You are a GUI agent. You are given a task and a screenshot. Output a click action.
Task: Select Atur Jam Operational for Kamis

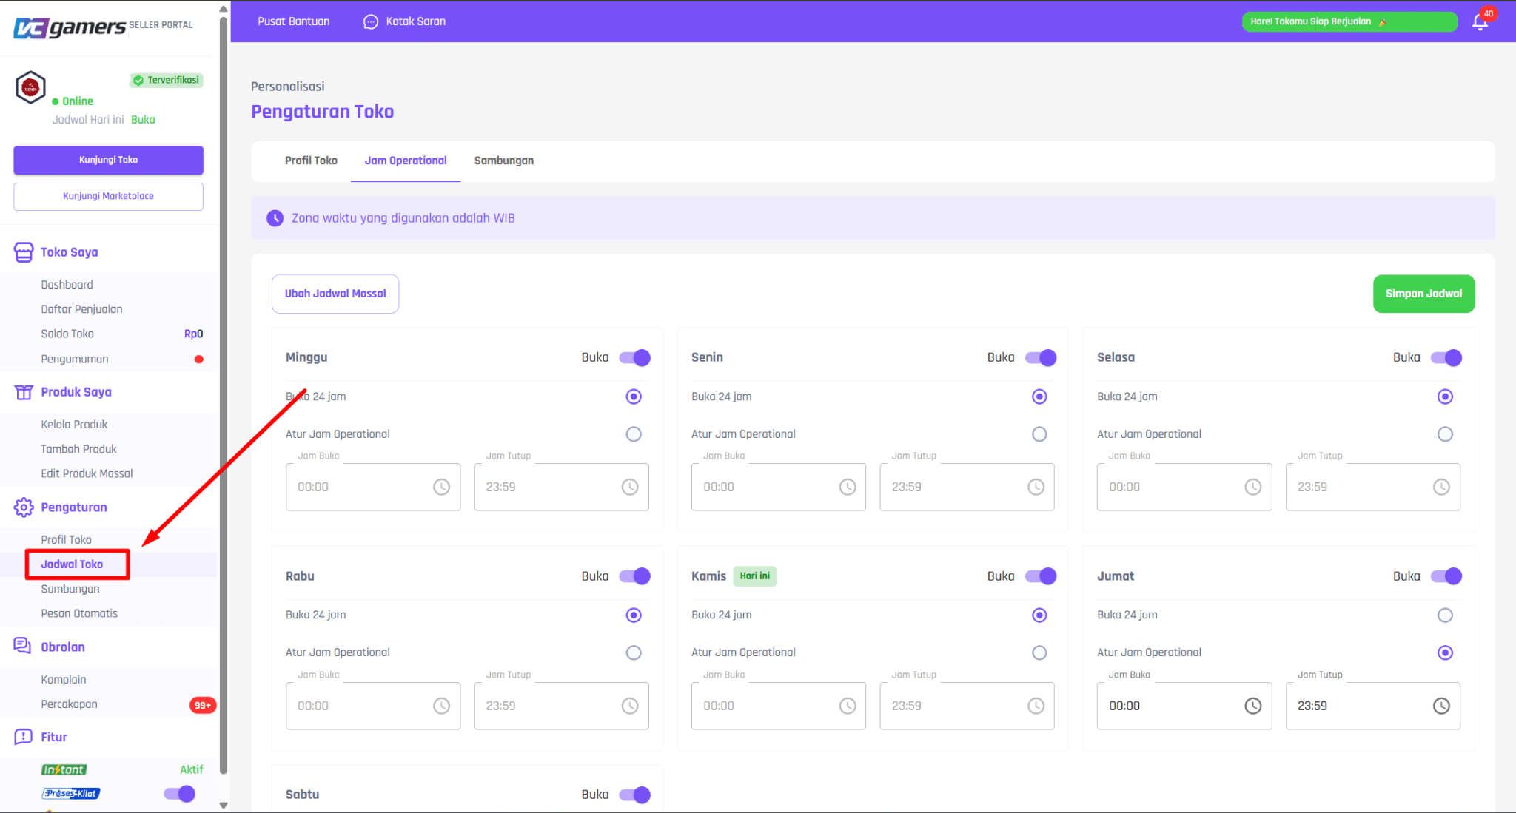[1039, 652]
